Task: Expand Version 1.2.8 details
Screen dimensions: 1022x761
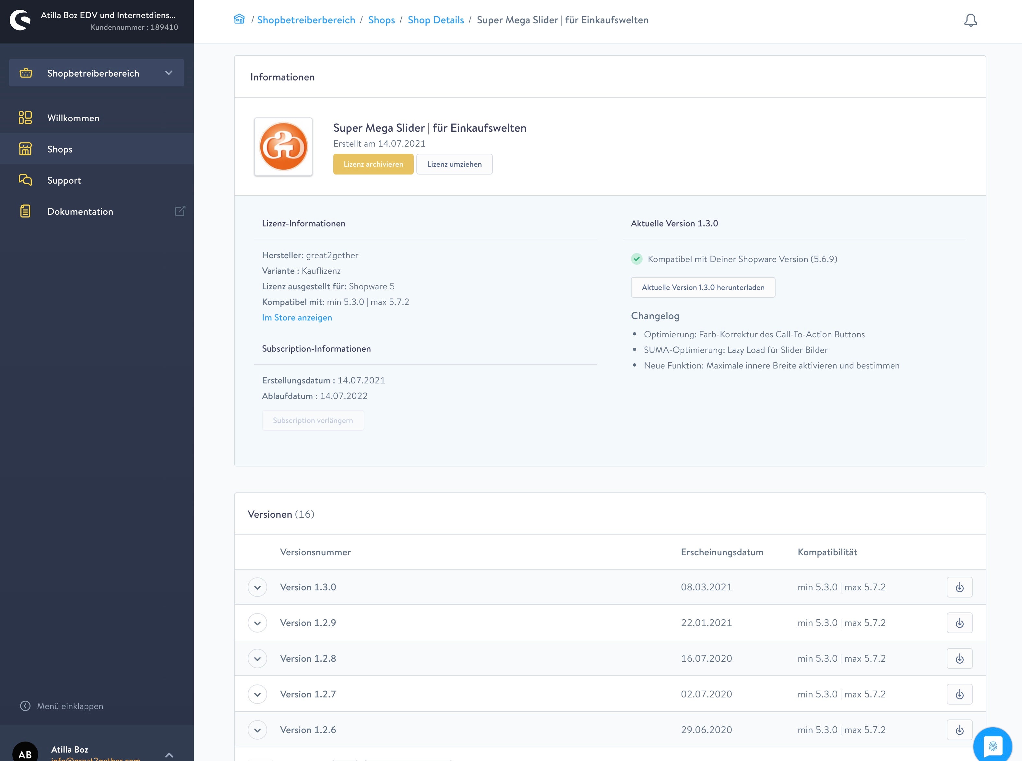Action: click(x=257, y=659)
